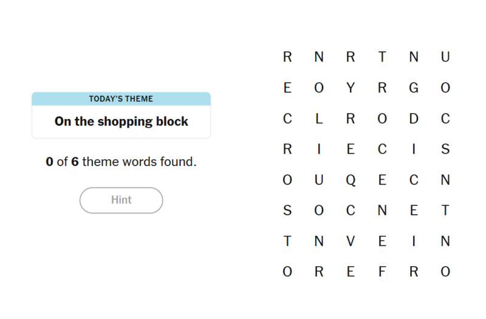Select the letter V in the grid
486x319 pixels.
pos(351,241)
